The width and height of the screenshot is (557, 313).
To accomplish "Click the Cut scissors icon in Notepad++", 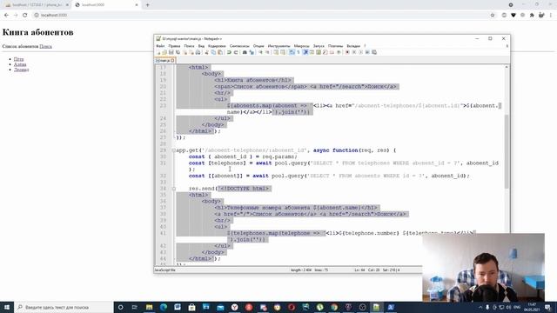I will [x=206, y=52].
